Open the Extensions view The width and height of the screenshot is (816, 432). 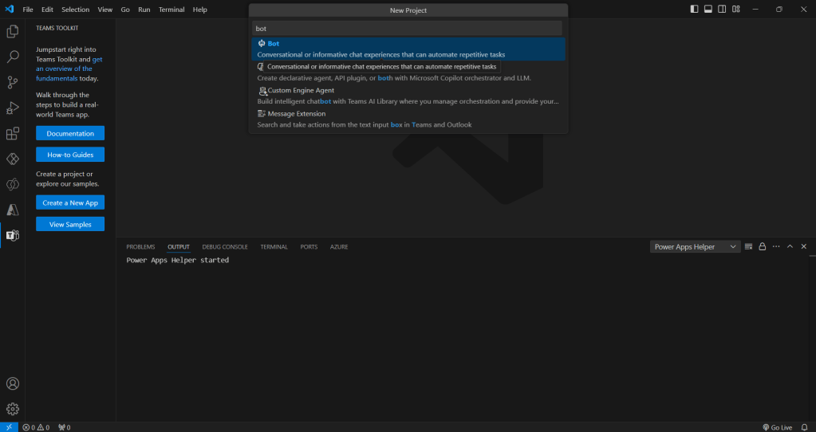tap(13, 134)
